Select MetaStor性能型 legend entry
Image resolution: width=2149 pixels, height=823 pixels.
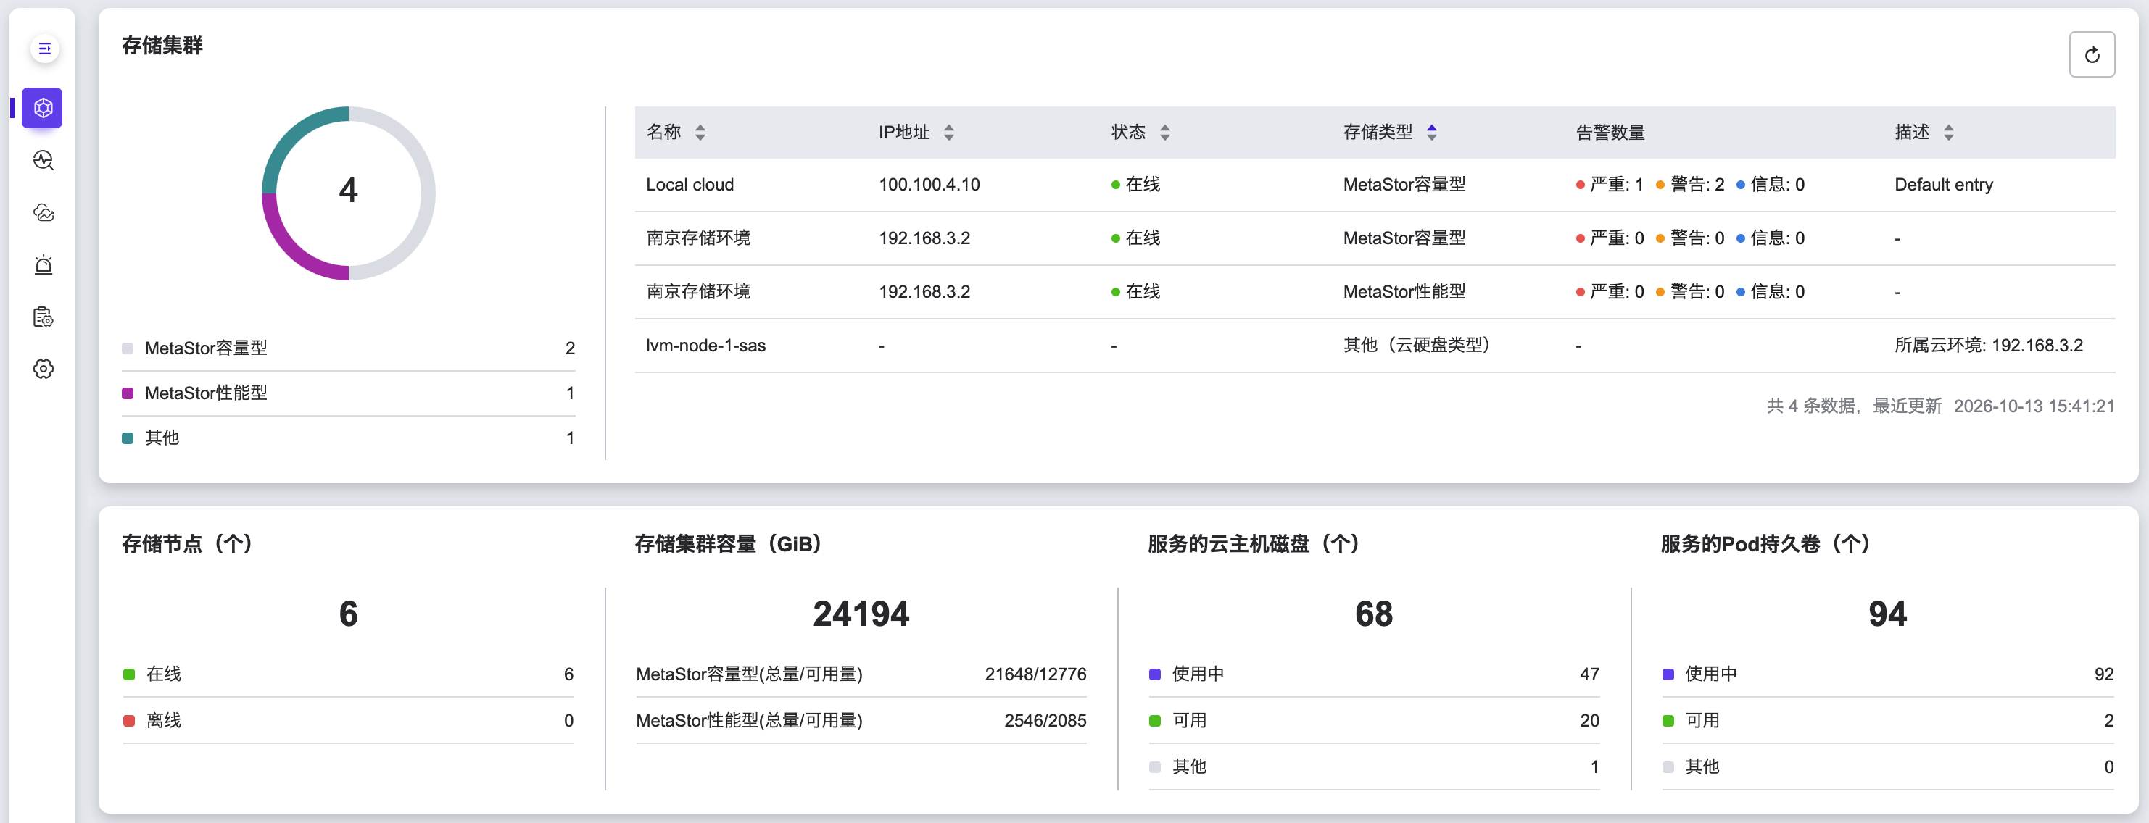point(348,393)
